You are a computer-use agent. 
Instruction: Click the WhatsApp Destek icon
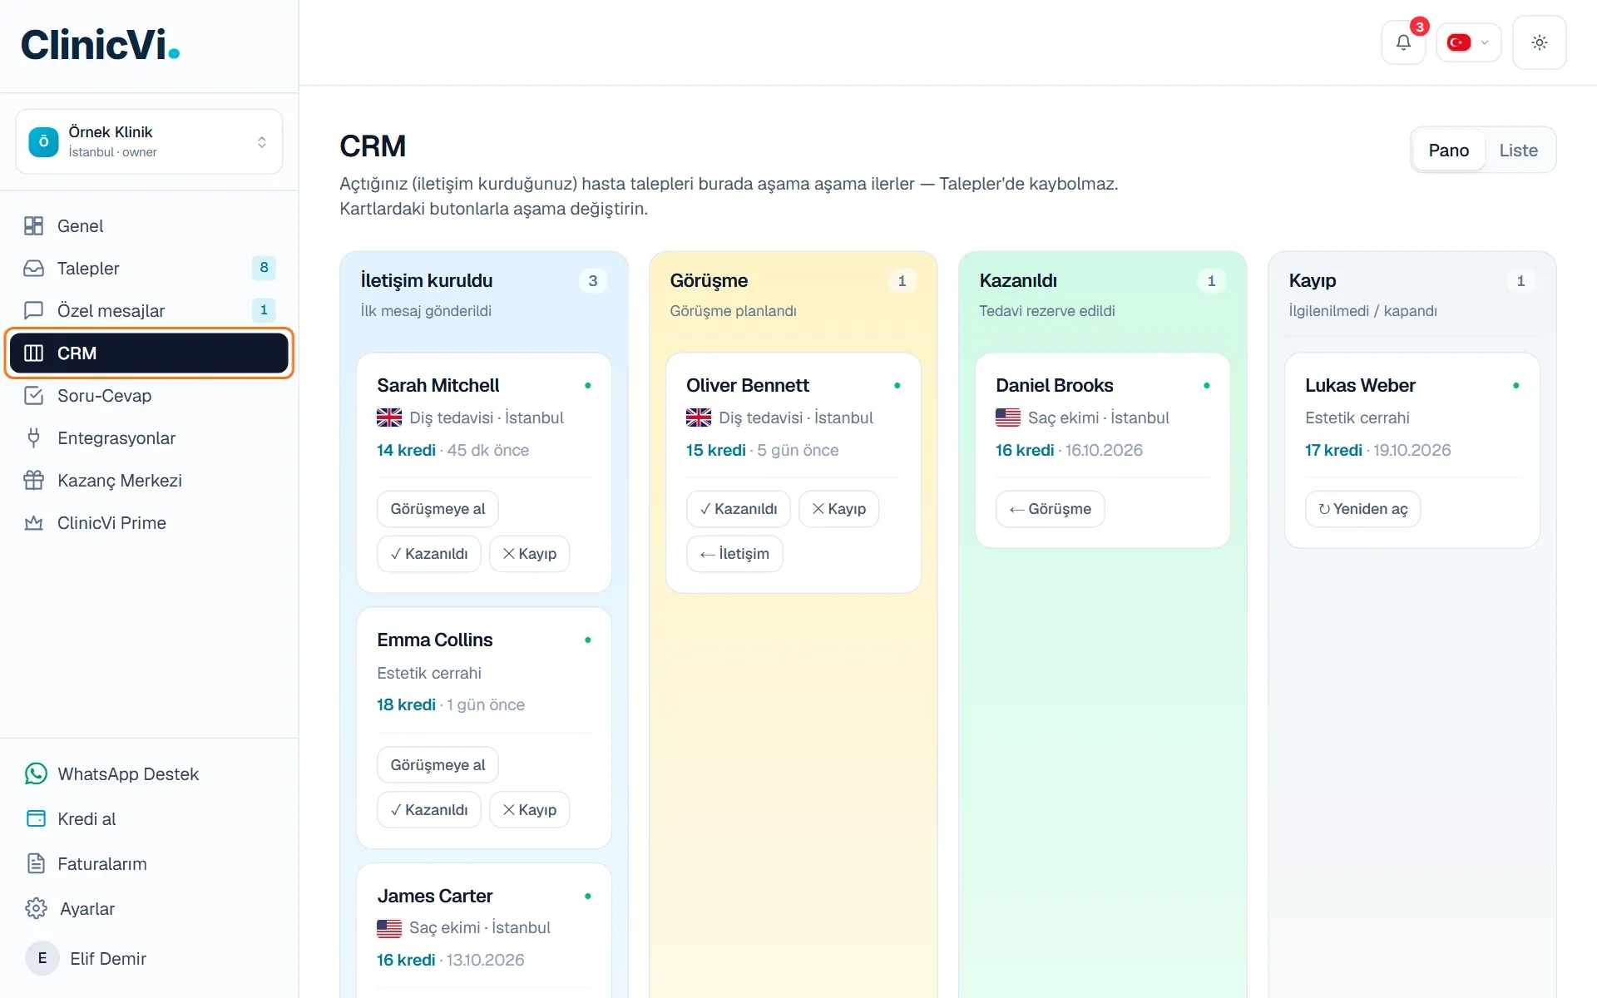pos(36,774)
